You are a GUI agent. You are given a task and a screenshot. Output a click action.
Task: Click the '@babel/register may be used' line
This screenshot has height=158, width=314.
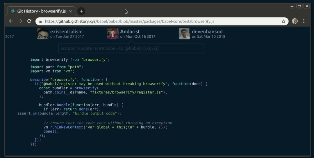point(121,84)
